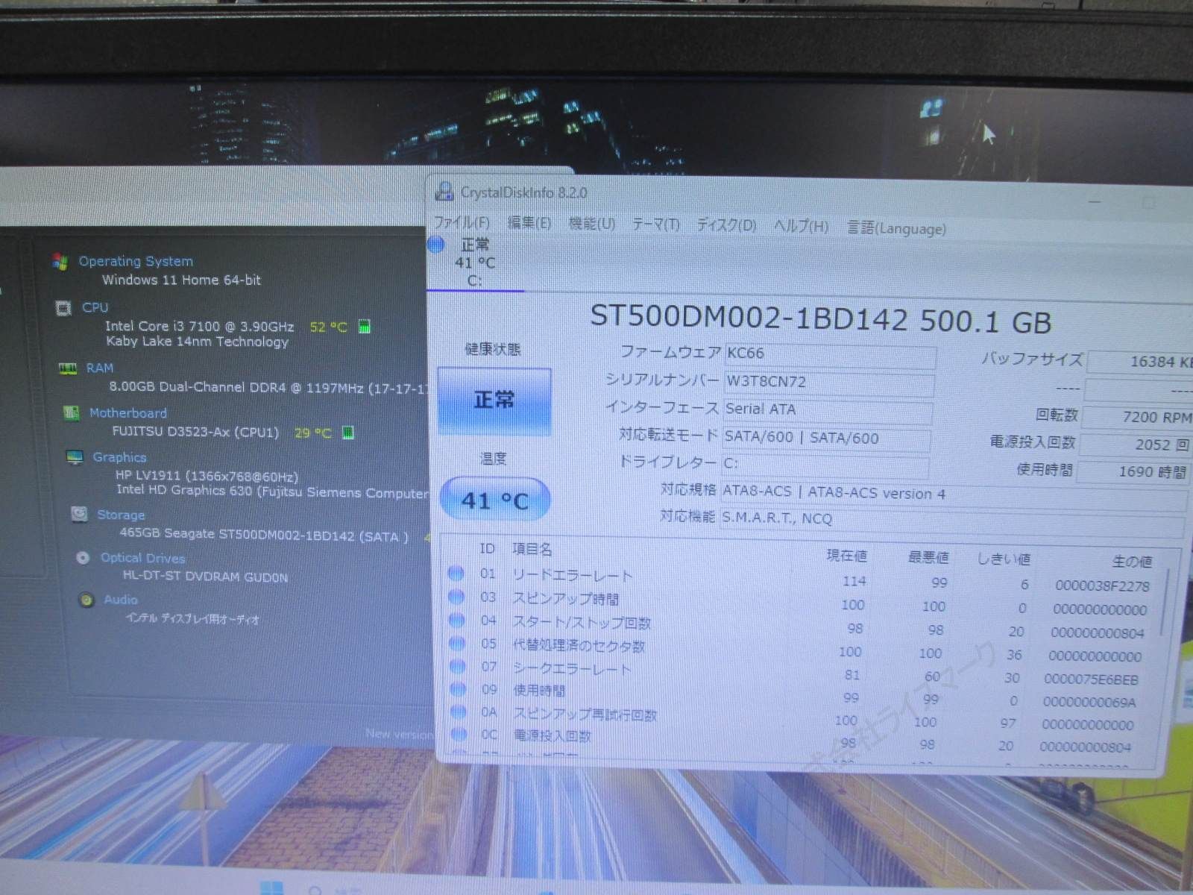Click the firmware field showing KC66
Viewport: 1193px width, 895px height.
(830, 355)
